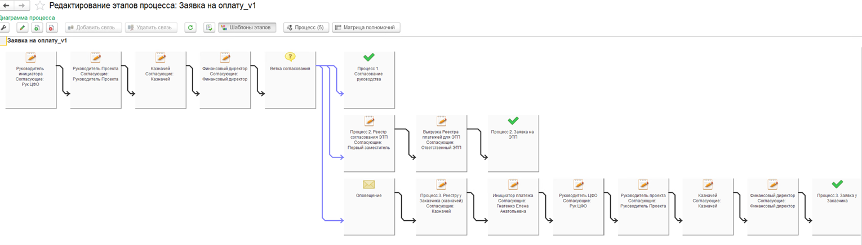
Task: Click the document icon with green mark
Action: pos(37,28)
